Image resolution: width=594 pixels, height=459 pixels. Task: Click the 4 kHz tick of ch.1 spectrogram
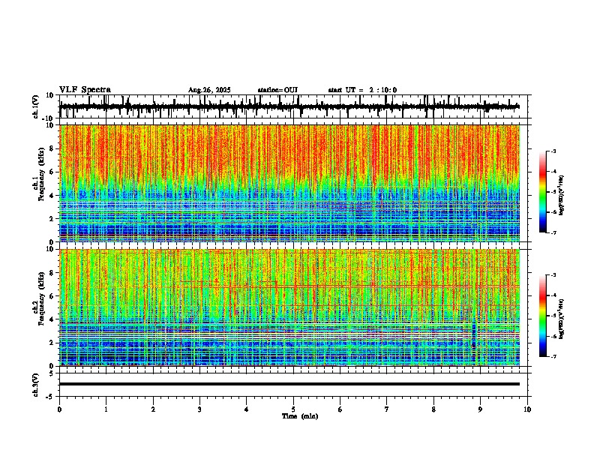point(52,196)
